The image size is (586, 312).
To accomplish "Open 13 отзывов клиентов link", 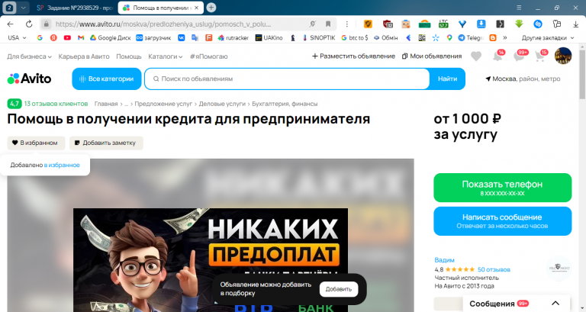I will point(56,104).
